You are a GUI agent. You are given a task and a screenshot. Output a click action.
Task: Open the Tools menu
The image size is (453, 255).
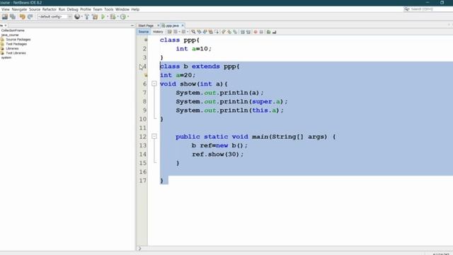[109, 9]
